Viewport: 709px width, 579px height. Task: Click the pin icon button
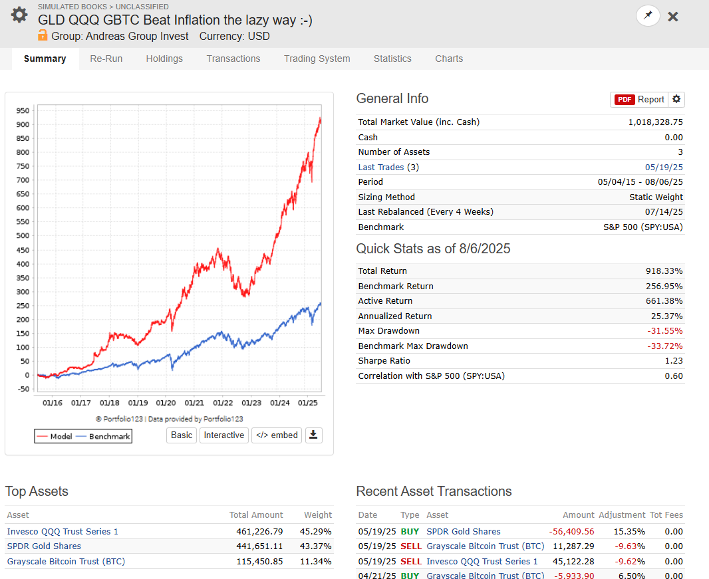(648, 16)
